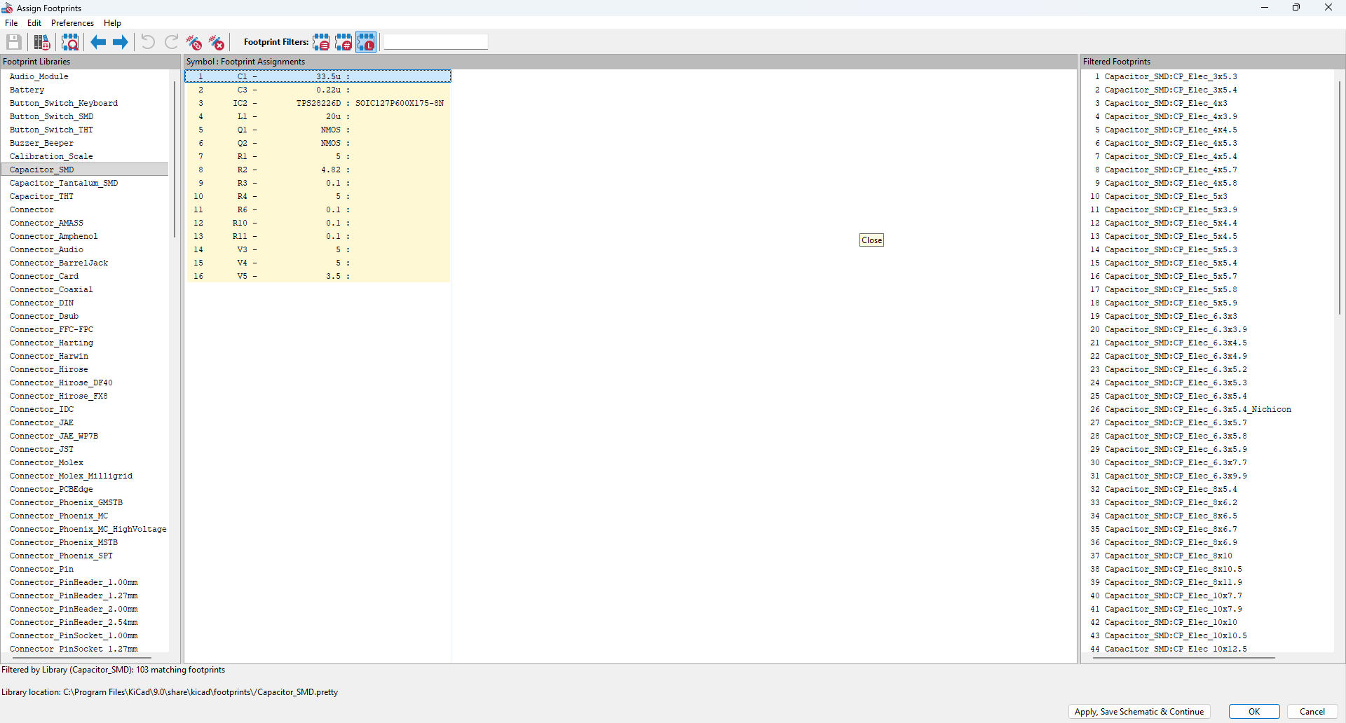
Task: Click the Footprint Libraries vertical scrollbar
Action: (x=174, y=160)
